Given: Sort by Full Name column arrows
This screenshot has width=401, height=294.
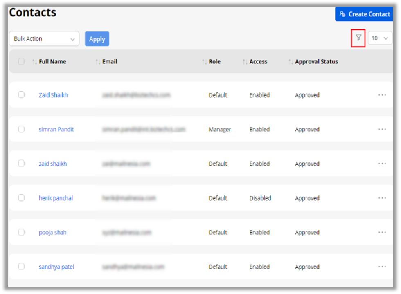Looking at the screenshot, I should [x=35, y=62].
